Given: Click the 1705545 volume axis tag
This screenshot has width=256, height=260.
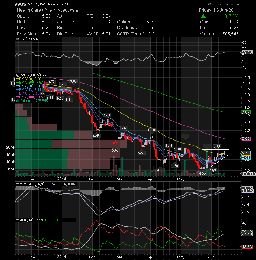Looking at the screenshot, I should (x=248, y=173).
